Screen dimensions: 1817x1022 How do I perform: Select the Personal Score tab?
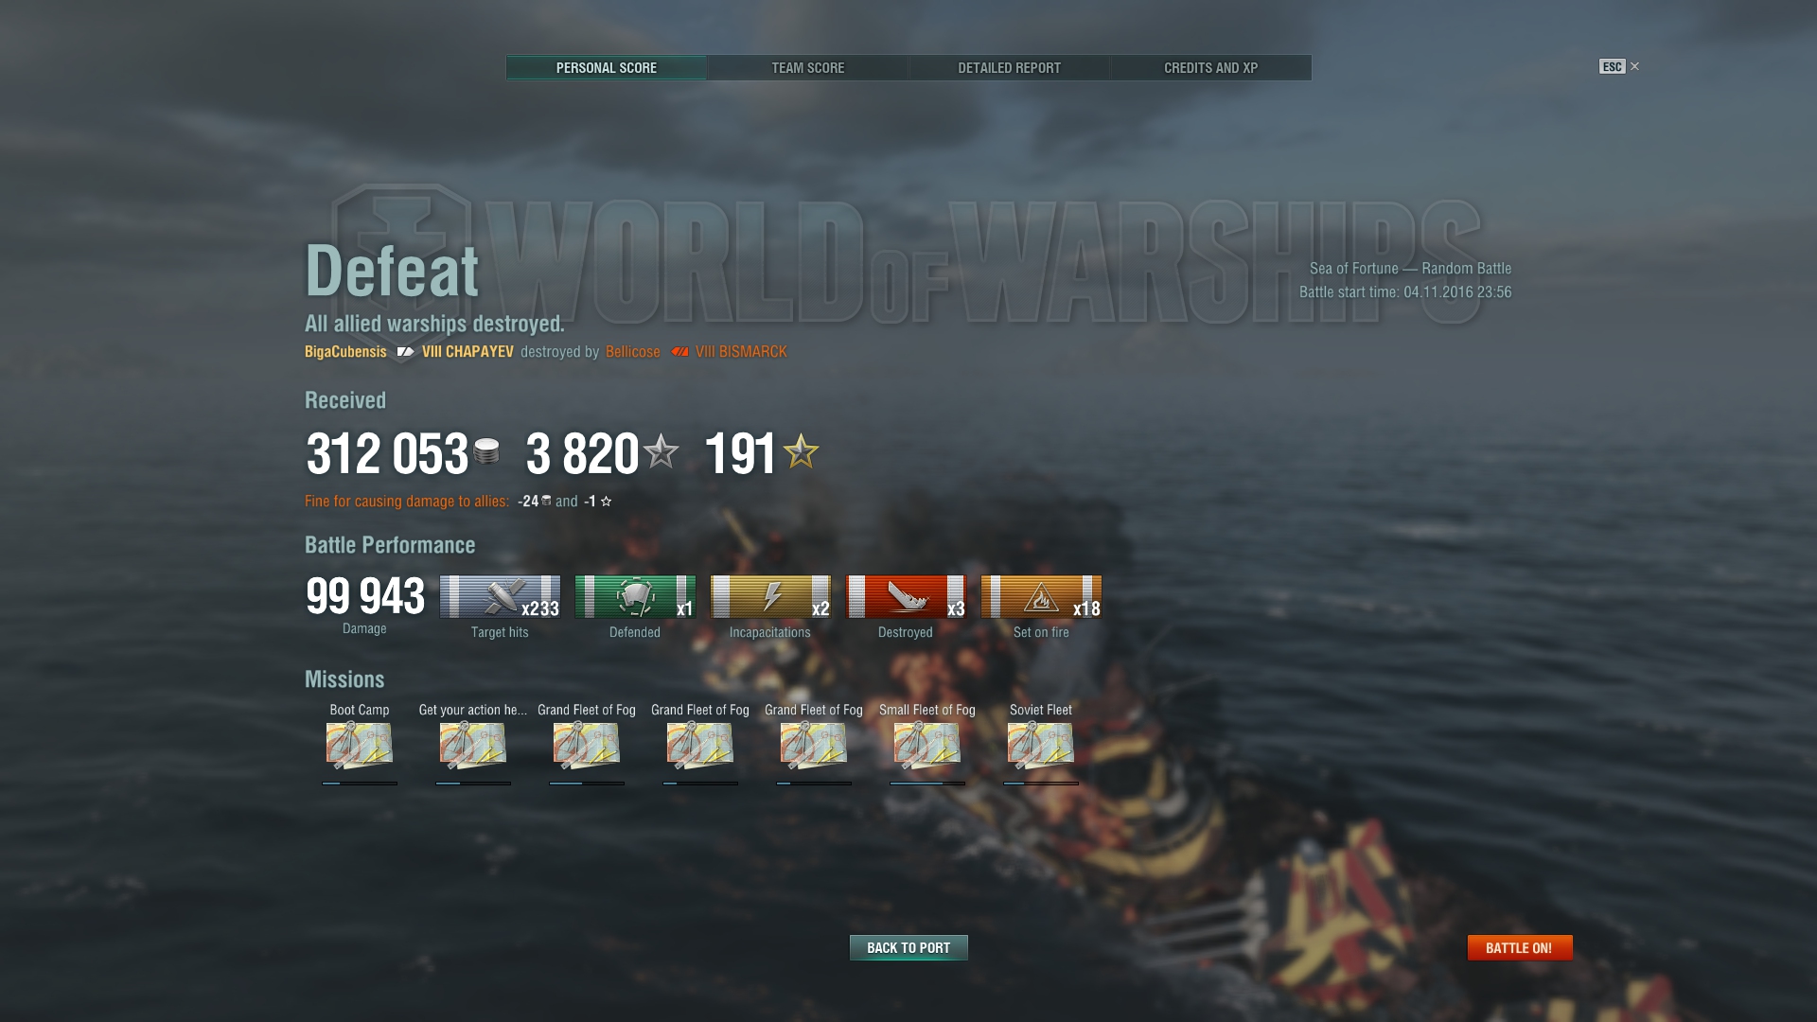pyautogui.click(x=606, y=68)
